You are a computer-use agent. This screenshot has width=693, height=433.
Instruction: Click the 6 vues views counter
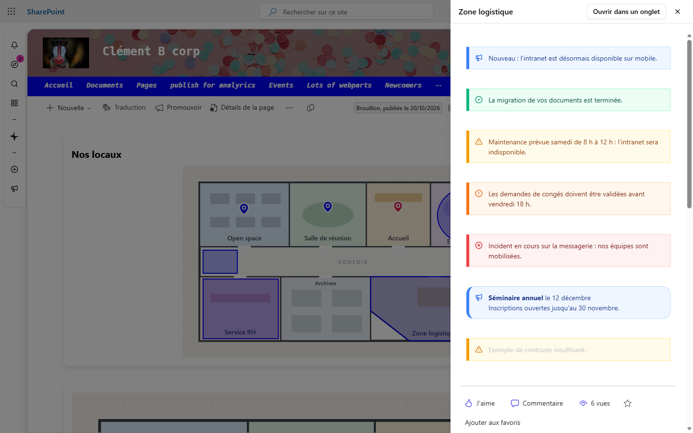point(595,403)
